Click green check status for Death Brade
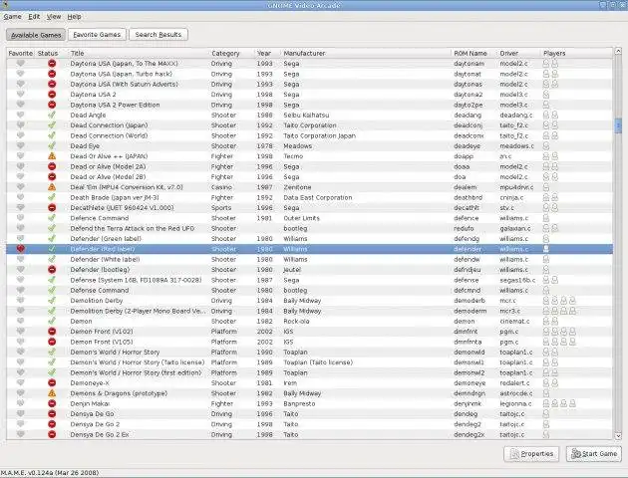628x478 pixels. click(x=52, y=197)
